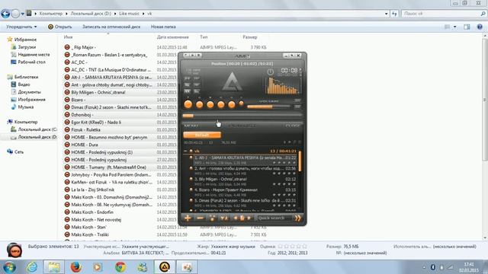Click the AIMP sleep timer power icon
Screen dimensions: 488x274
270,72
